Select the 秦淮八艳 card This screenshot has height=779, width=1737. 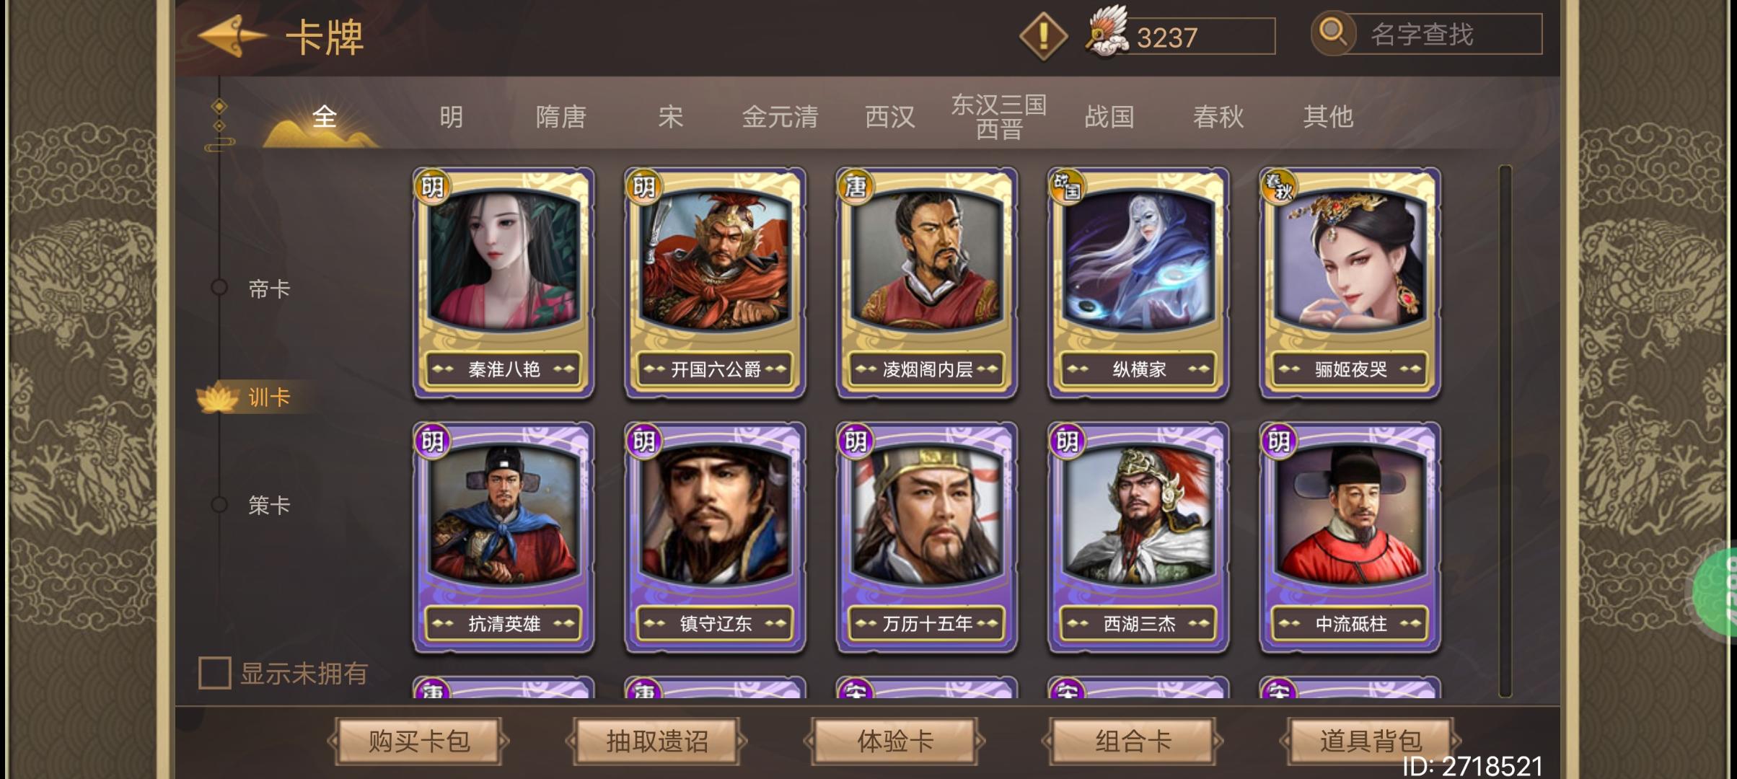click(x=503, y=283)
